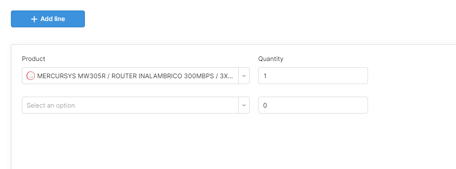Viewport: 456px width, 169px height.
Task: Focus the Quantity field containing 1
Action: click(x=313, y=76)
